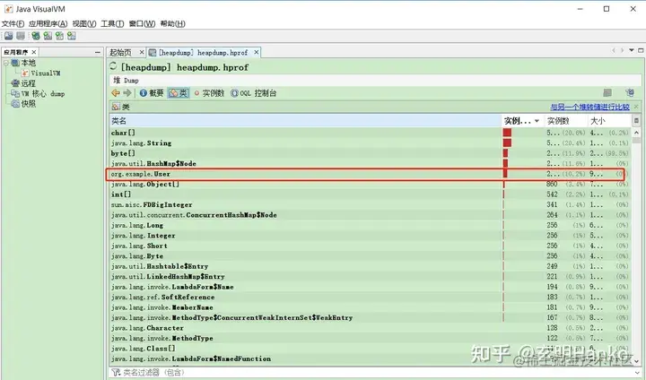Viewport: 646px width, 380px height.
Task: Click the Add remote host icon, fourth in the main toolbar
Action: (48, 36)
